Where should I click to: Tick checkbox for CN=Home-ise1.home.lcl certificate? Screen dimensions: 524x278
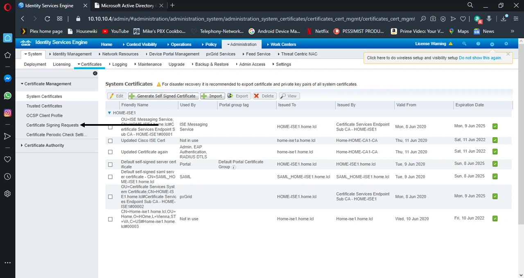[110, 219]
